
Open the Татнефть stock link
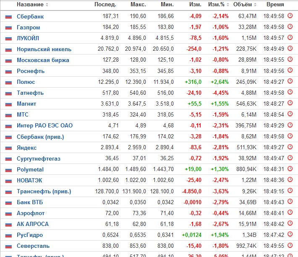tap(30, 93)
